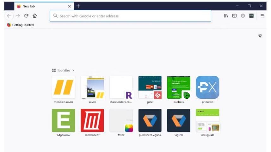The height and width of the screenshot is (152, 271).
Task: Click the search or address bar
Action: pos(130,16)
